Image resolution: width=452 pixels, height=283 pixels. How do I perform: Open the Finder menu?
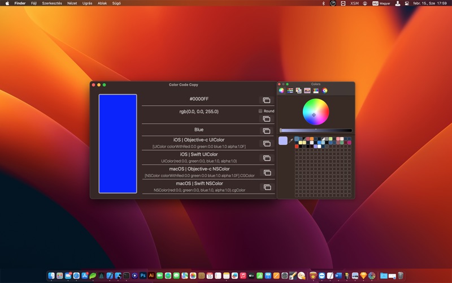pyautogui.click(x=20, y=3)
